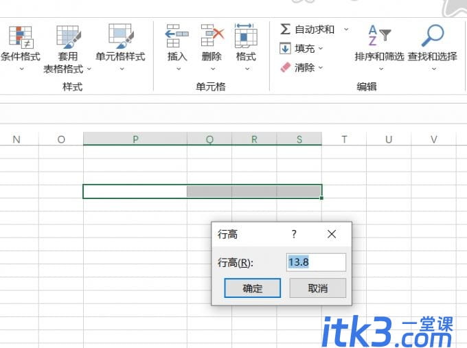Open the Format (格式) cells icon
467x348 pixels.
(x=246, y=36)
